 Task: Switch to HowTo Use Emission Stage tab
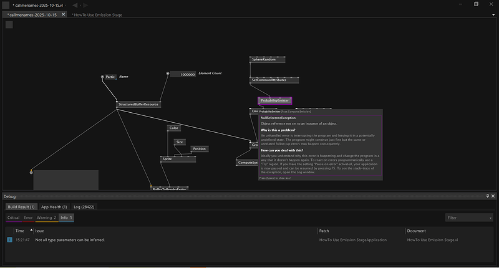point(98,14)
